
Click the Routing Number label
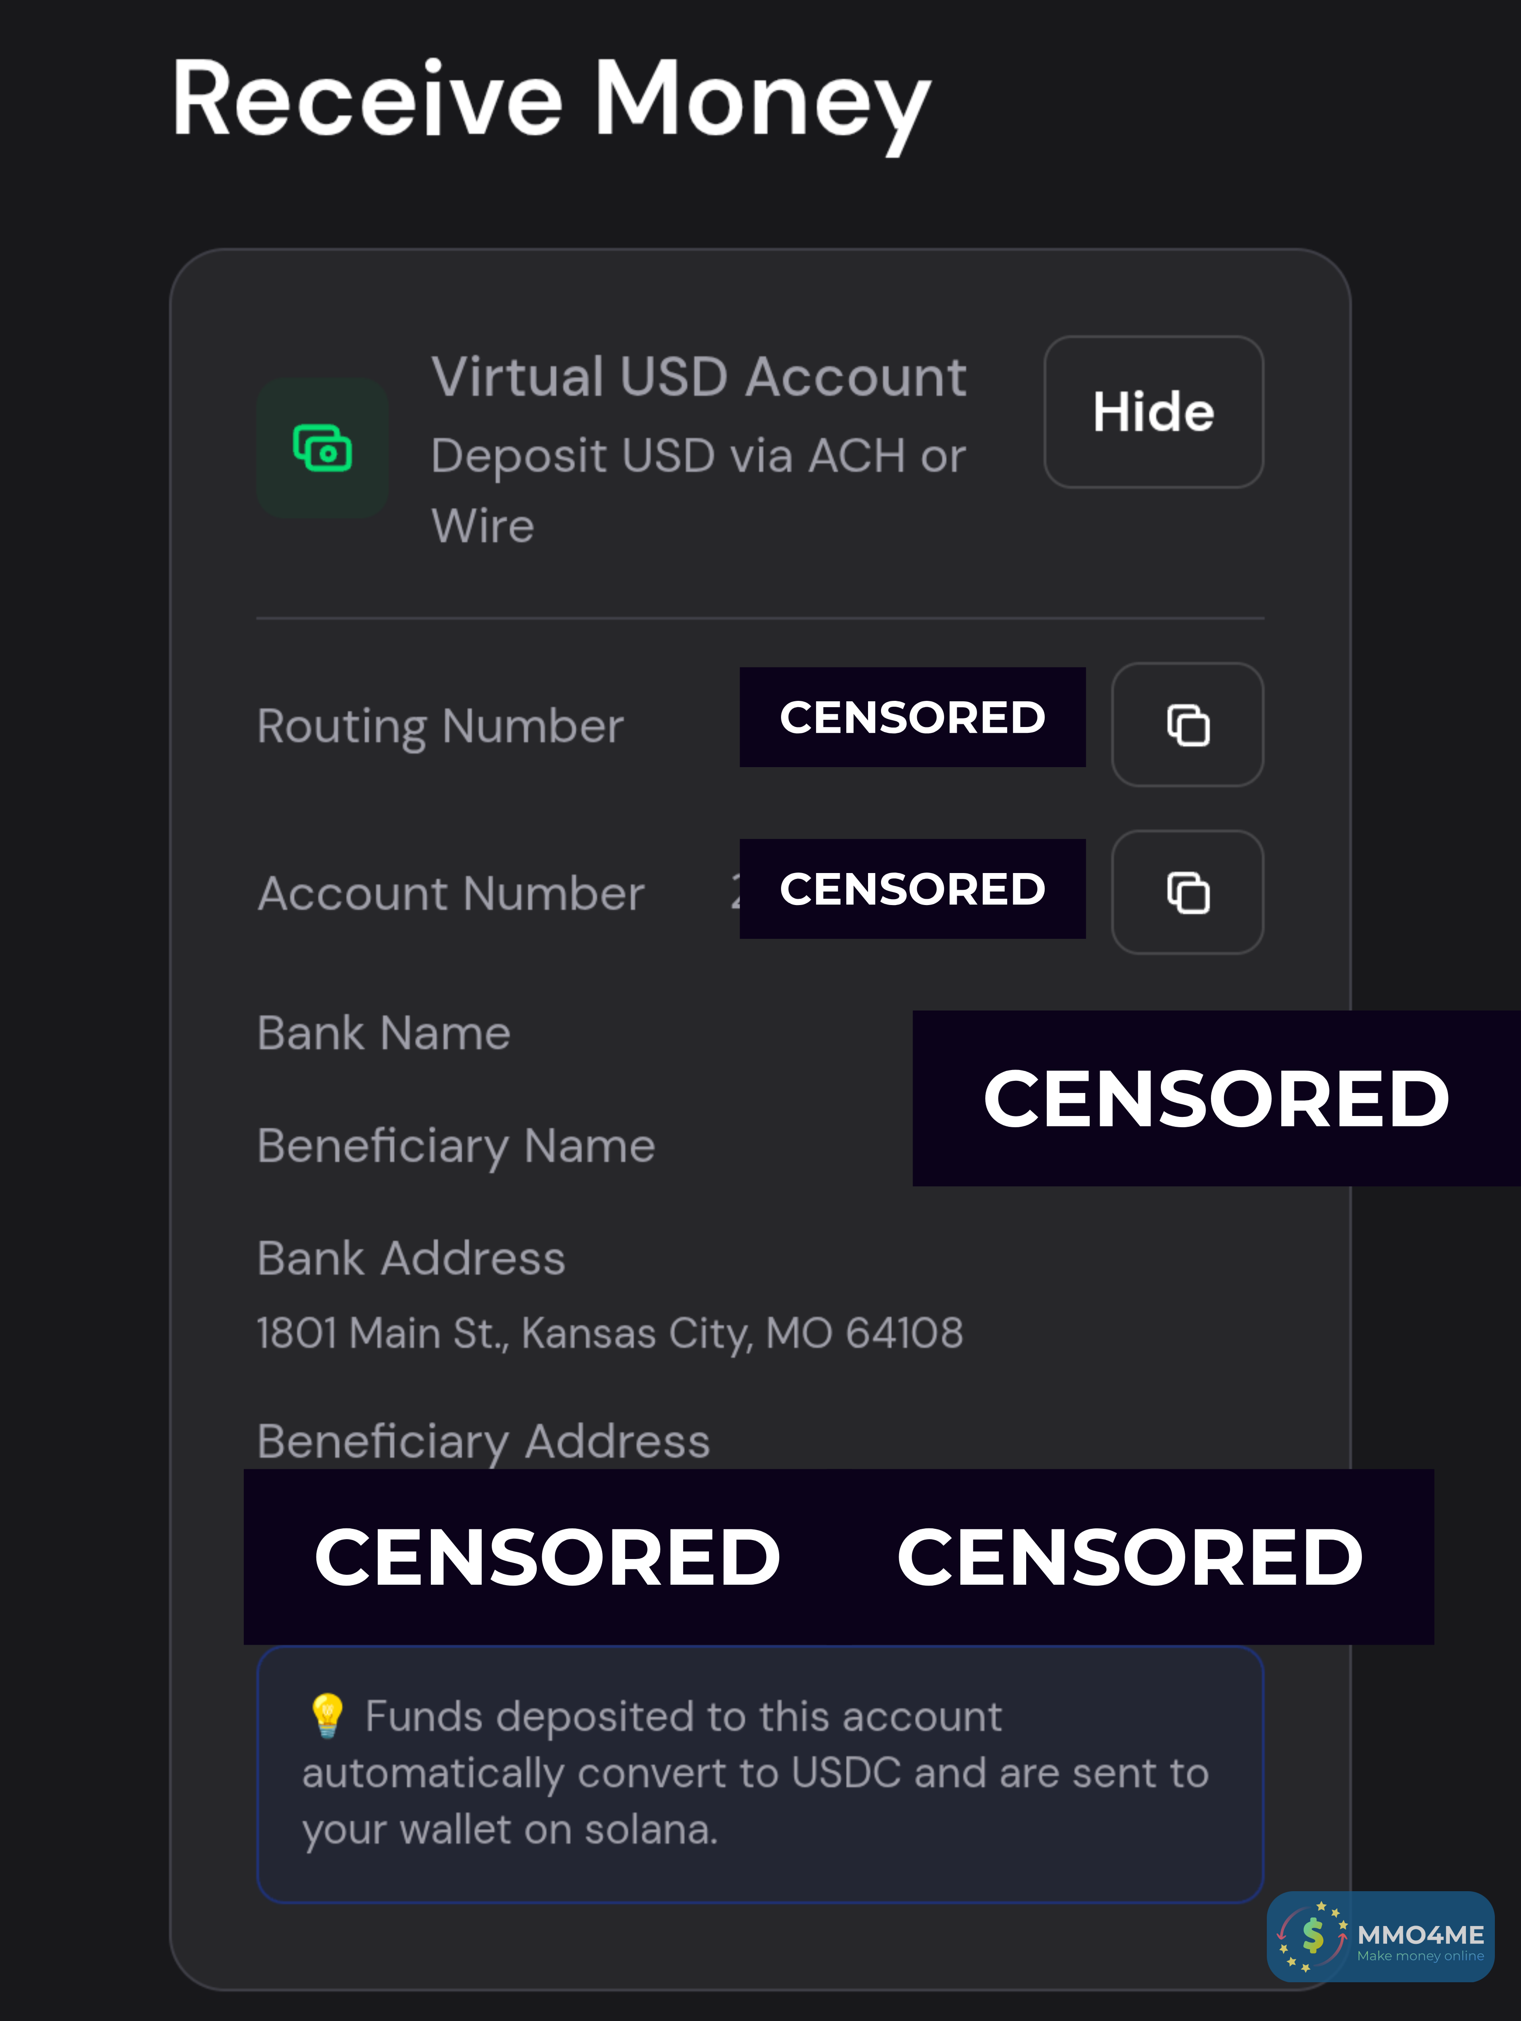[x=440, y=727]
